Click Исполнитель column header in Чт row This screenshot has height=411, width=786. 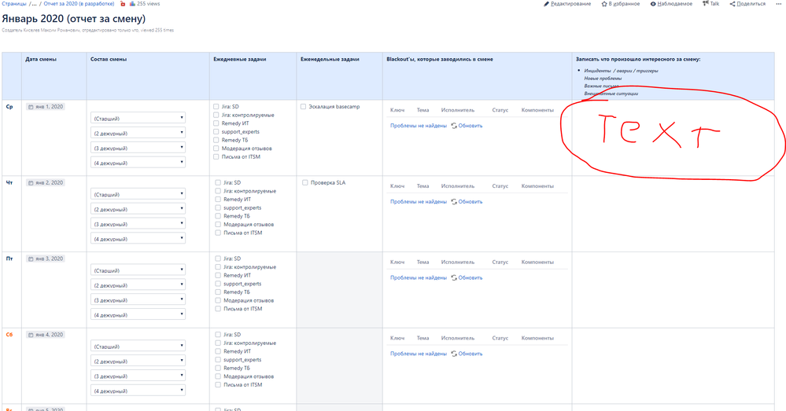[x=458, y=186]
